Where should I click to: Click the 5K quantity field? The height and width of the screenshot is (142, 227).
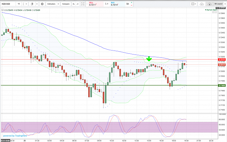pyautogui.click(x=127, y=4)
